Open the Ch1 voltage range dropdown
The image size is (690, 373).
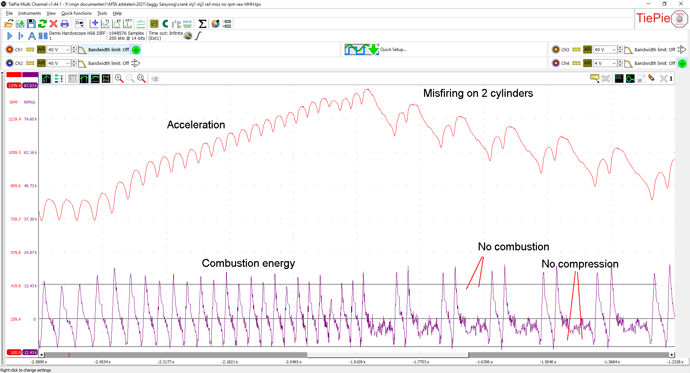(68, 50)
